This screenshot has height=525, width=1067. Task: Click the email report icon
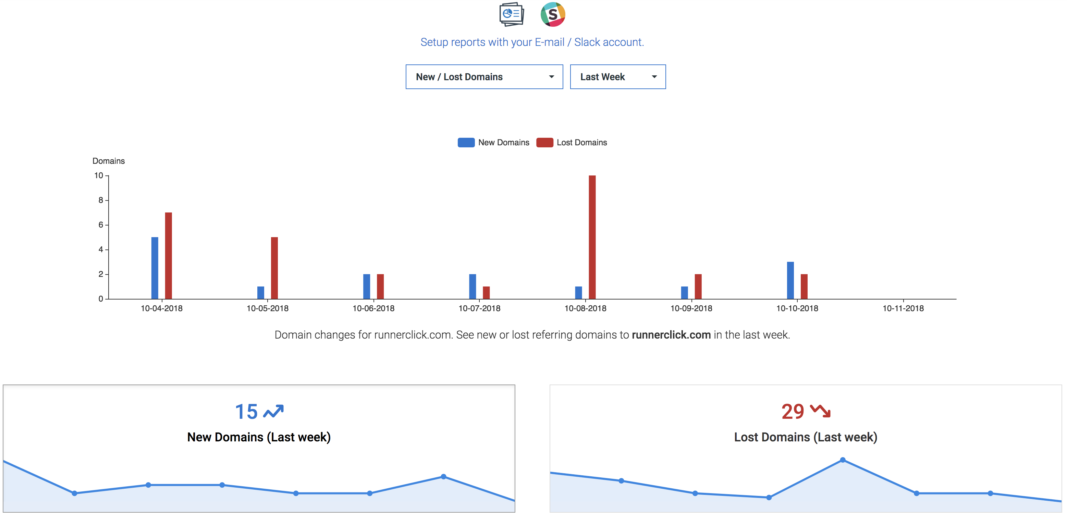512,14
